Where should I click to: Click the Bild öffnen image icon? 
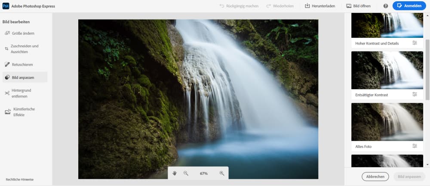click(349, 6)
